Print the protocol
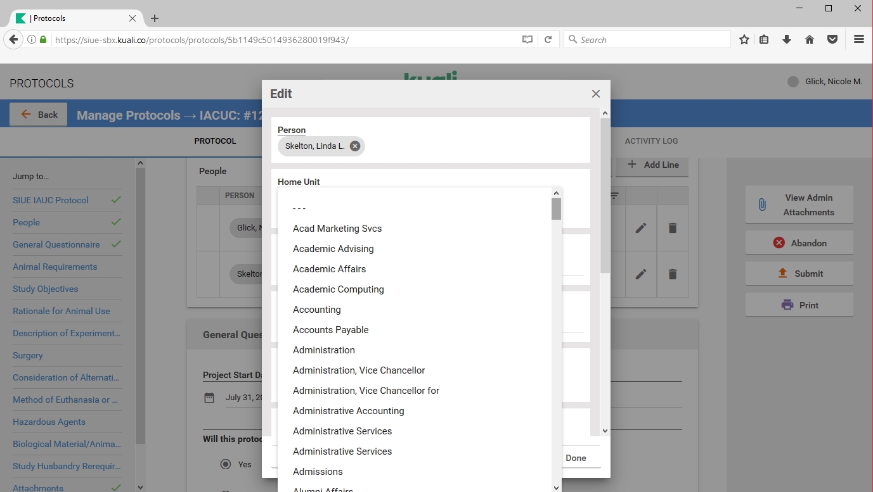The width and height of the screenshot is (873, 492). (x=799, y=305)
